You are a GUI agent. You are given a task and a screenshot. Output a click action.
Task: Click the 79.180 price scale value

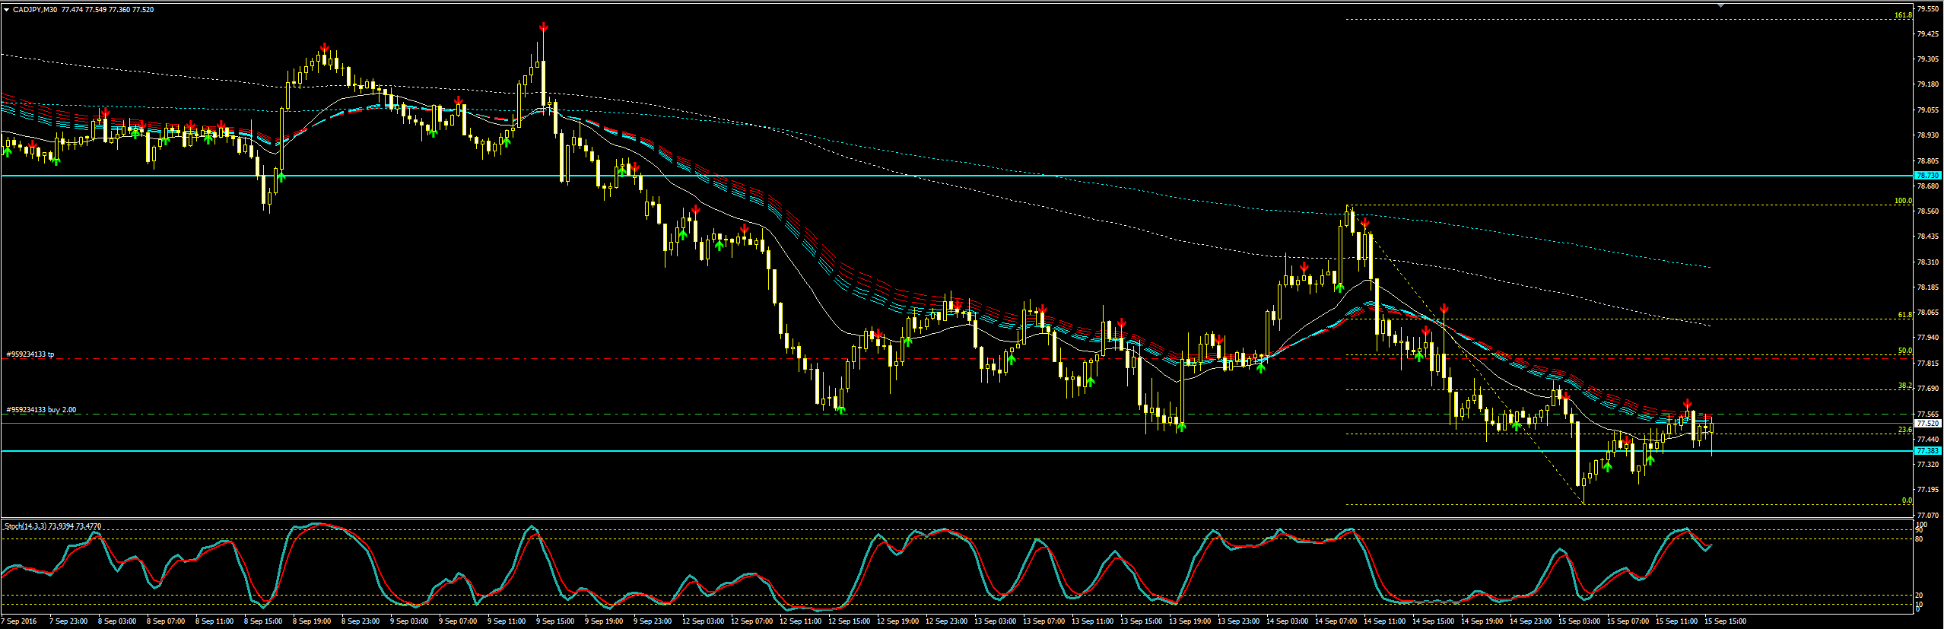click(1927, 84)
